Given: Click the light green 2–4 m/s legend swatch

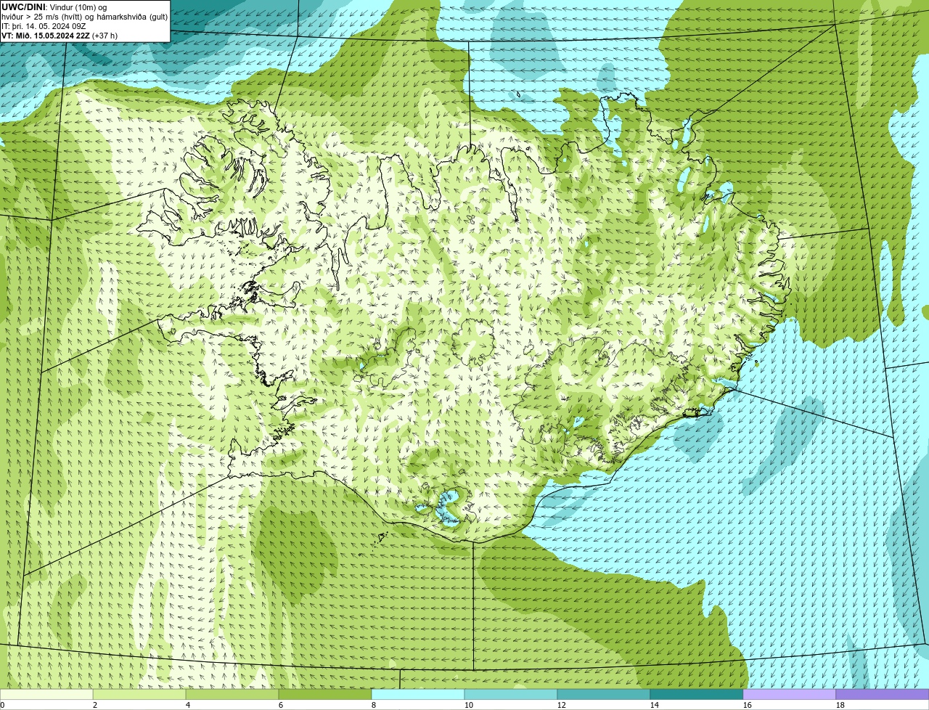Looking at the screenshot, I should tap(139, 694).
